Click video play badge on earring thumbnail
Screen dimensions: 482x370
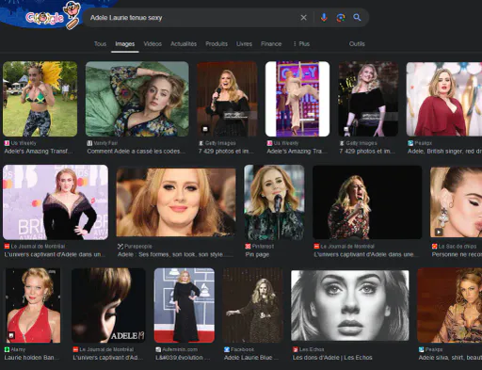[x=439, y=232]
